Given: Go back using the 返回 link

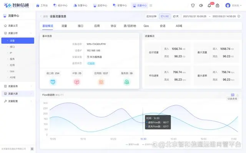Looking at the screenshot, I should click(44, 16).
